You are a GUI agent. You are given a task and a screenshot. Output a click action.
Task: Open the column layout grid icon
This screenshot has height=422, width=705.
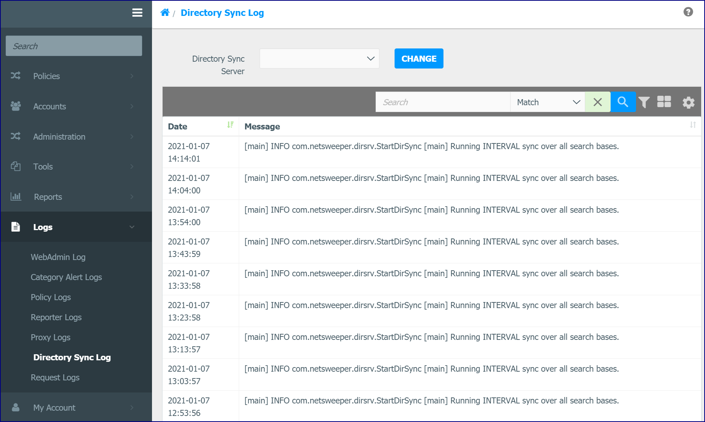664,102
